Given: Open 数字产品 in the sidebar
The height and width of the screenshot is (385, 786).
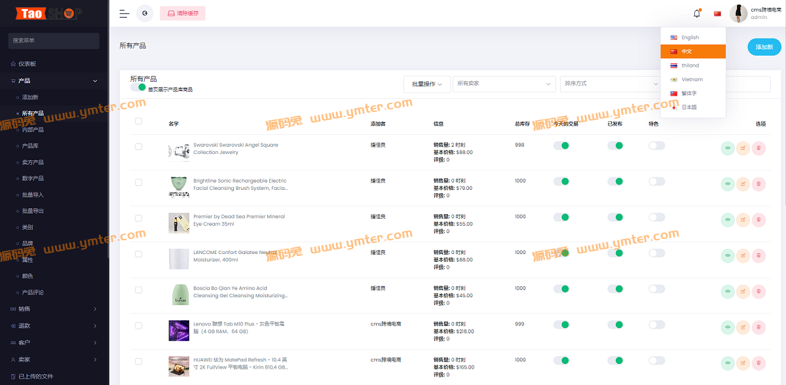Looking at the screenshot, I should pos(33,178).
